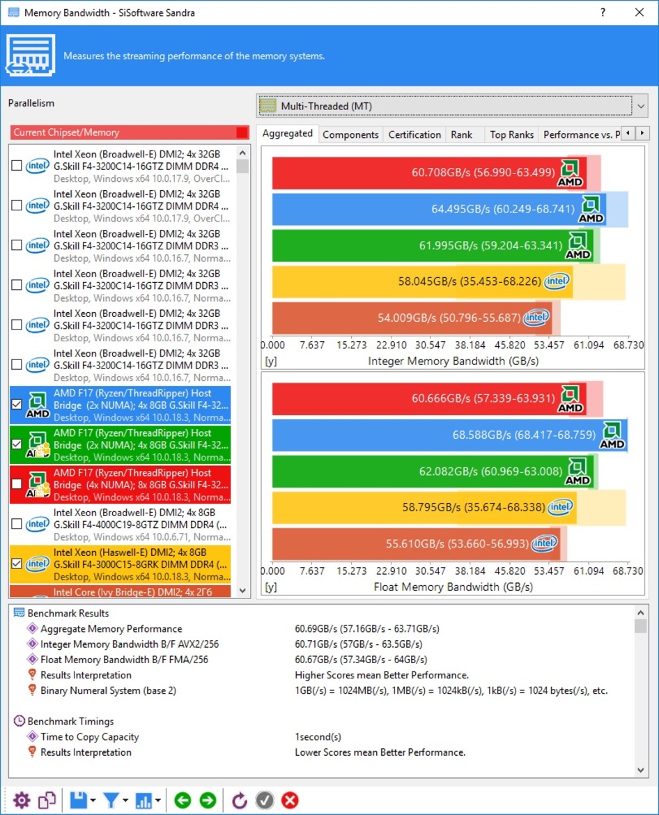Click the filter funnel icon
659x815 pixels.
click(111, 800)
